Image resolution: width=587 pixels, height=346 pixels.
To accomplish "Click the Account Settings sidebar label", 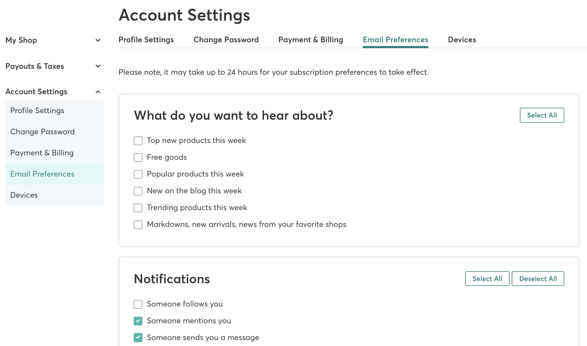I will point(36,92).
